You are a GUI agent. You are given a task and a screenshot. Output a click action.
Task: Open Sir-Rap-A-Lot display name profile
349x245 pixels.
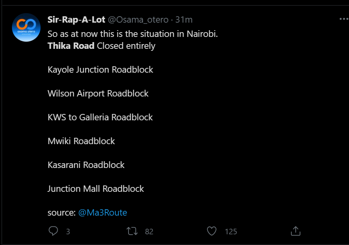[x=76, y=20]
